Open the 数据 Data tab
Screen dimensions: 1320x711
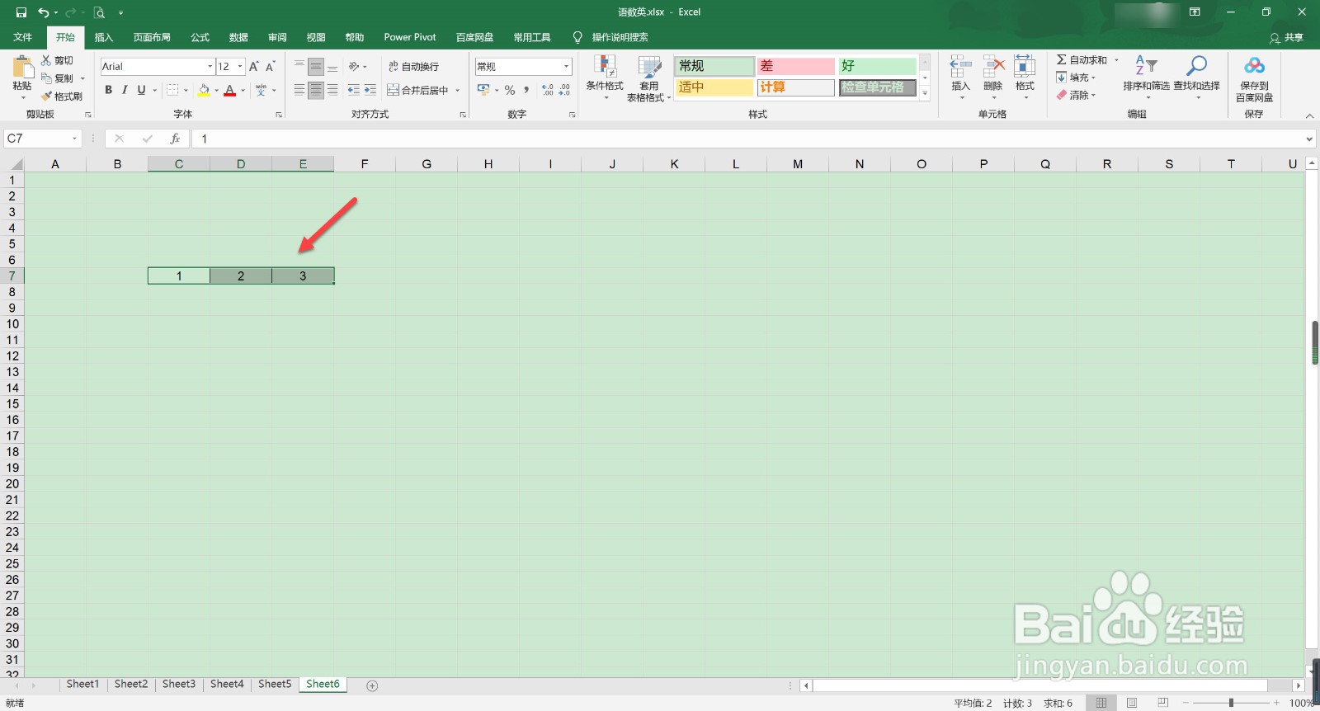point(239,37)
